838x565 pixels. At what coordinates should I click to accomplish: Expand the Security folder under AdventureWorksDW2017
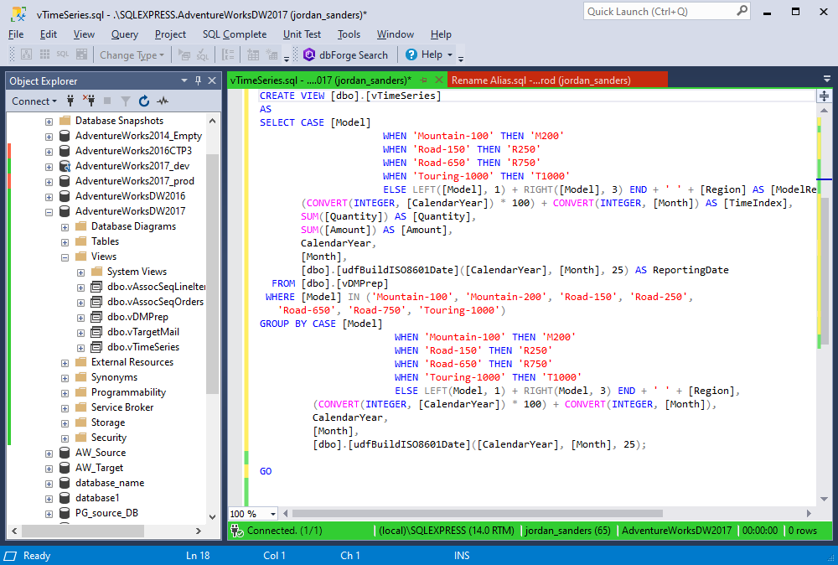[x=65, y=438]
